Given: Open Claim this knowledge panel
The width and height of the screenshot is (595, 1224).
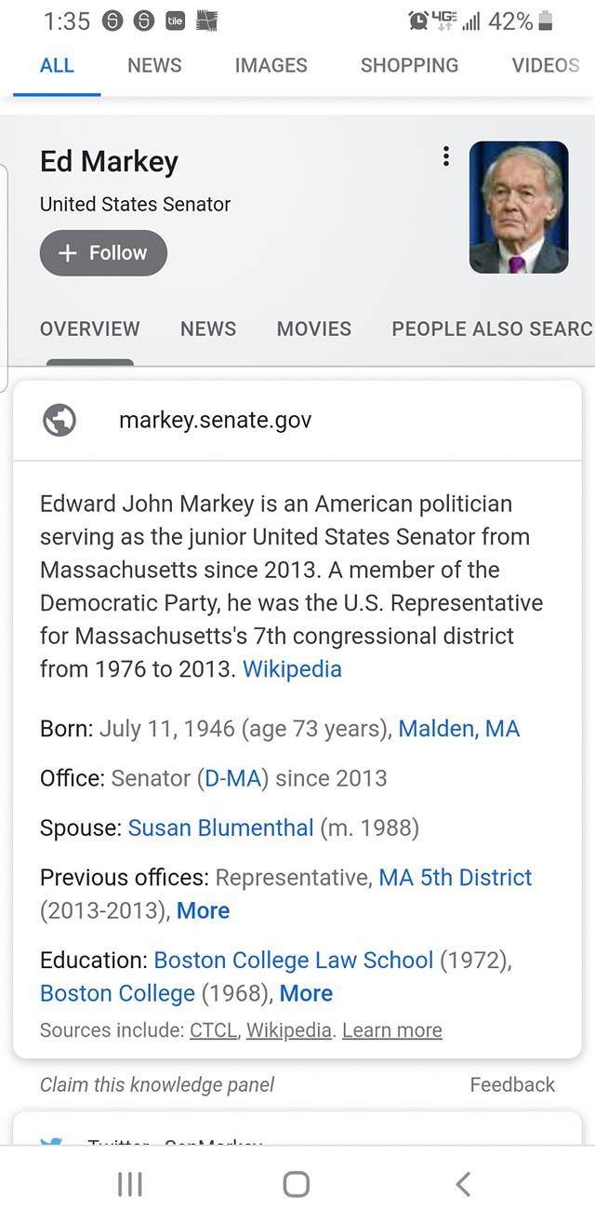Looking at the screenshot, I should tap(157, 1084).
